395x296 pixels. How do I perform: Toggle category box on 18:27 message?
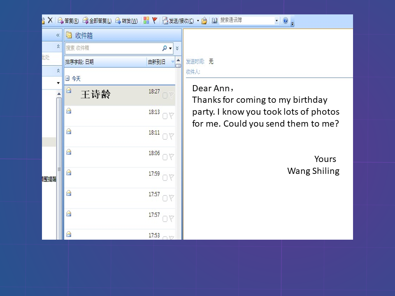(x=165, y=95)
